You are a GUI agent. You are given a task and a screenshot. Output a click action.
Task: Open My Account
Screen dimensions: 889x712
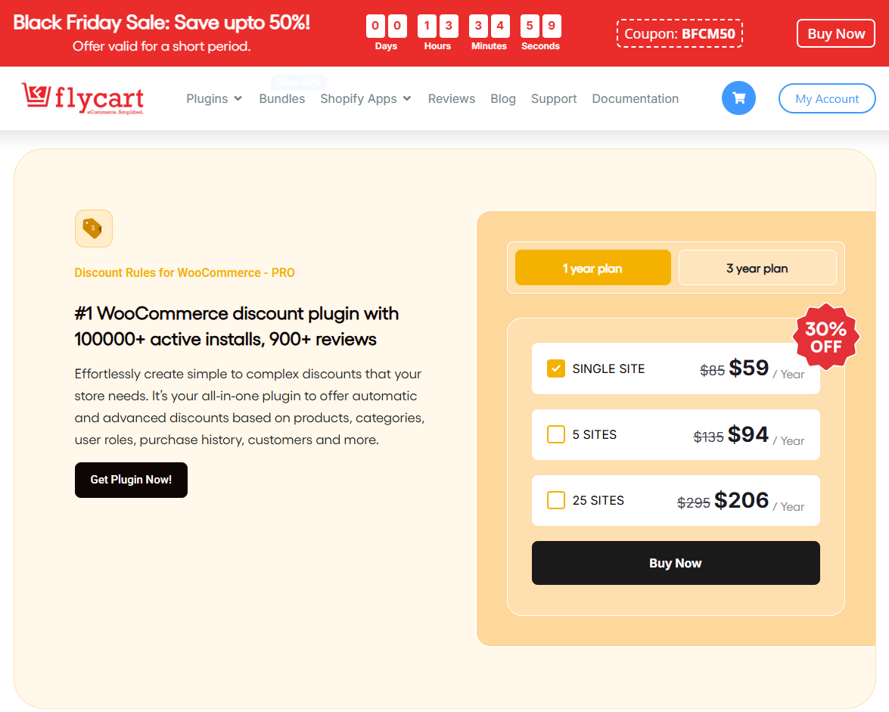[827, 98]
